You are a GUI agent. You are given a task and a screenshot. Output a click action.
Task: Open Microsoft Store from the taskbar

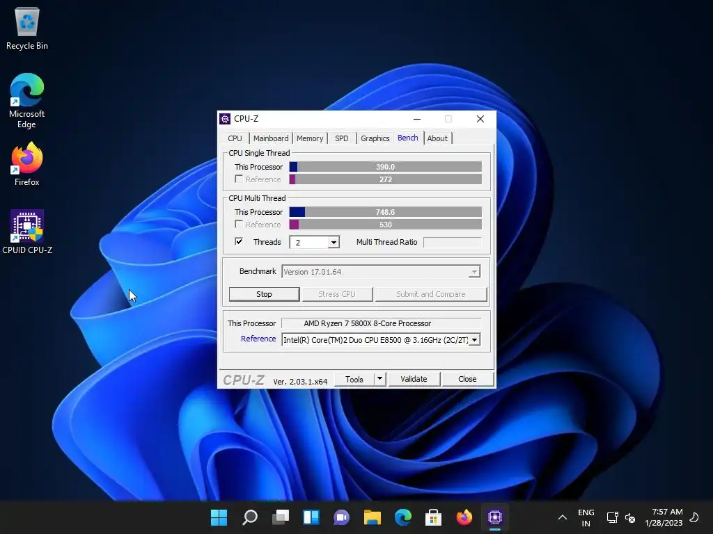tap(433, 517)
